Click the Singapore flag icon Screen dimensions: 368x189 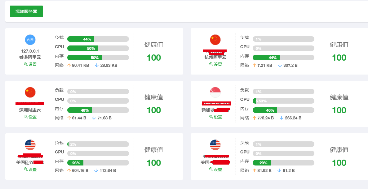point(215,92)
